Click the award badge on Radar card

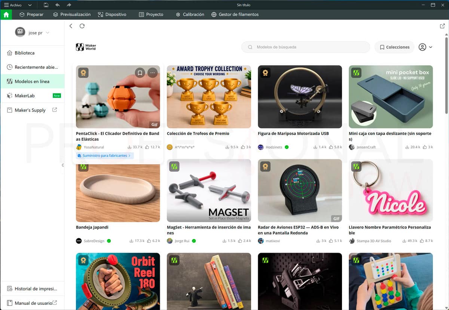pyautogui.click(x=265, y=167)
